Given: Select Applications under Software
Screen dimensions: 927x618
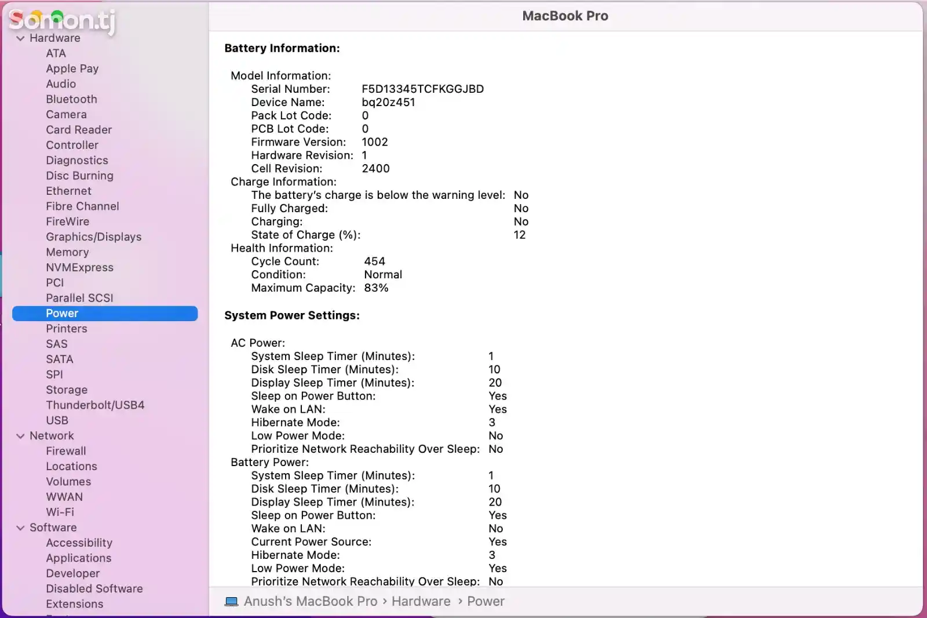Looking at the screenshot, I should [78, 558].
